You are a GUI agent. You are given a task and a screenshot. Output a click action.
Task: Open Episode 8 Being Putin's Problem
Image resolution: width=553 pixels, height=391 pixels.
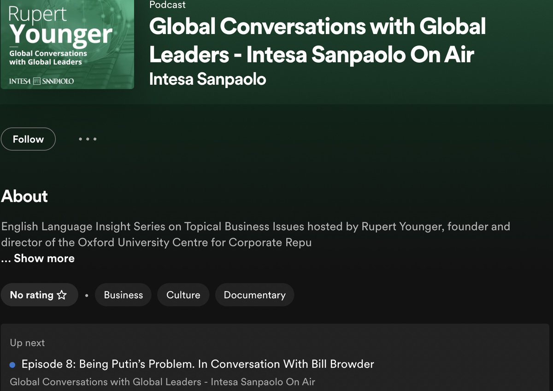click(198, 364)
